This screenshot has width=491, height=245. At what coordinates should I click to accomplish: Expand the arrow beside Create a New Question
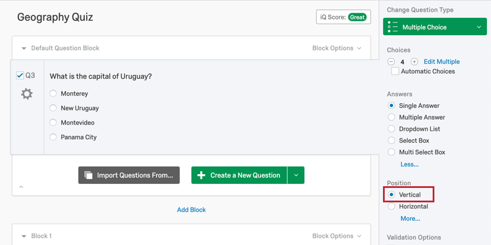point(296,175)
